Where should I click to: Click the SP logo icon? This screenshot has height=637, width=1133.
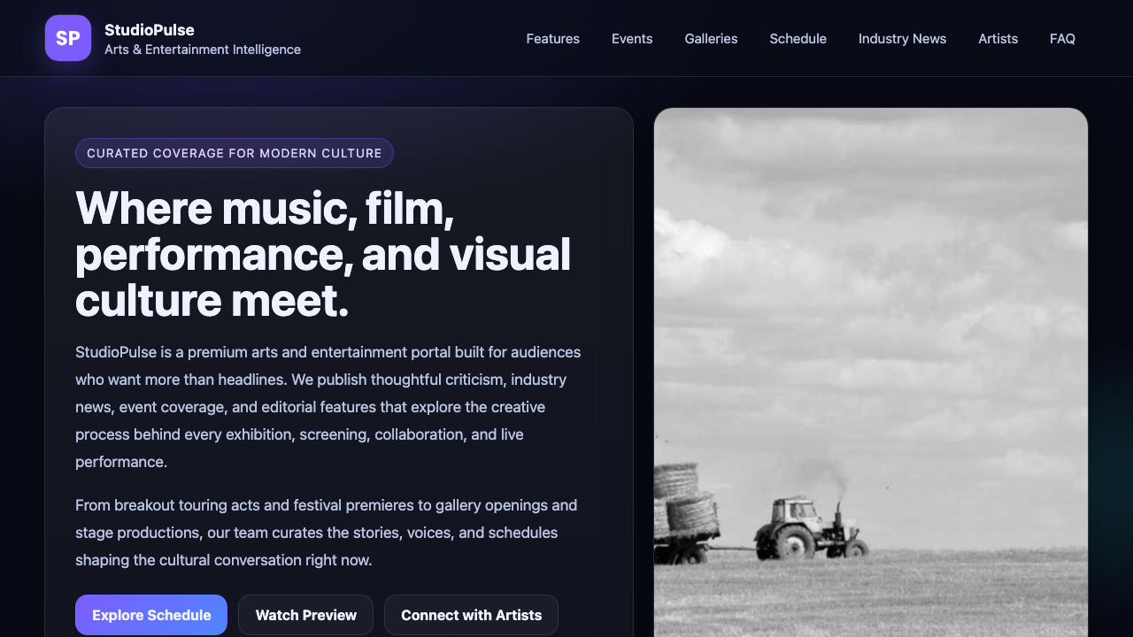coord(68,38)
